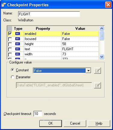Select the Parameter radio button

[x=12, y=77]
